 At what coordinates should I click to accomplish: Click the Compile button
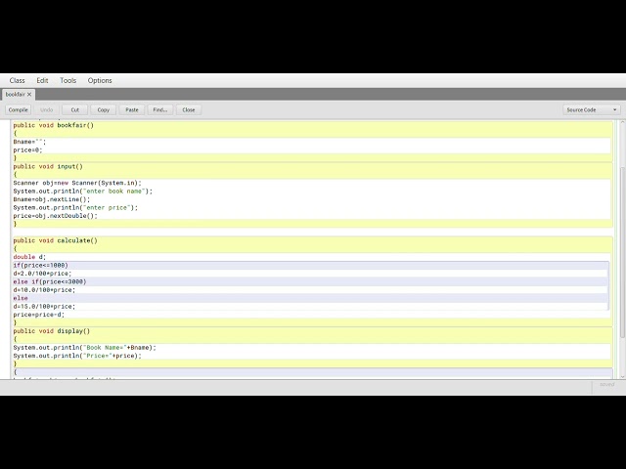[18, 109]
